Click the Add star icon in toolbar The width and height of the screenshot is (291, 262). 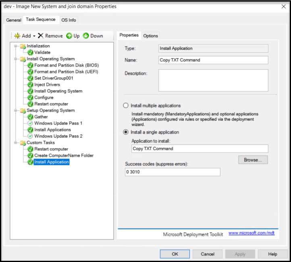[17, 36]
